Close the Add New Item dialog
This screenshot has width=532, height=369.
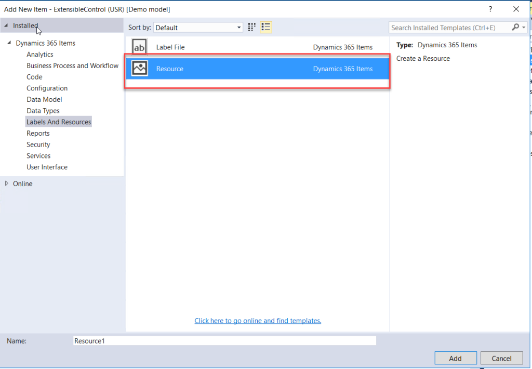[516, 9]
